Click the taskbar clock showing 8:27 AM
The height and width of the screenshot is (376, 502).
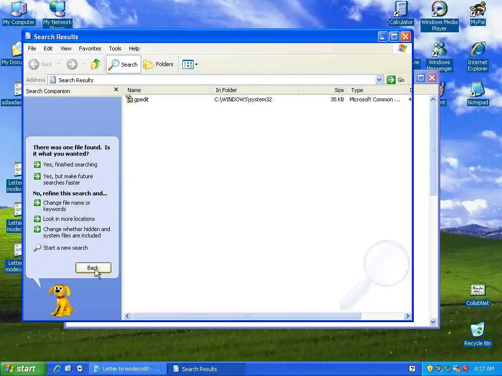click(x=484, y=369)
